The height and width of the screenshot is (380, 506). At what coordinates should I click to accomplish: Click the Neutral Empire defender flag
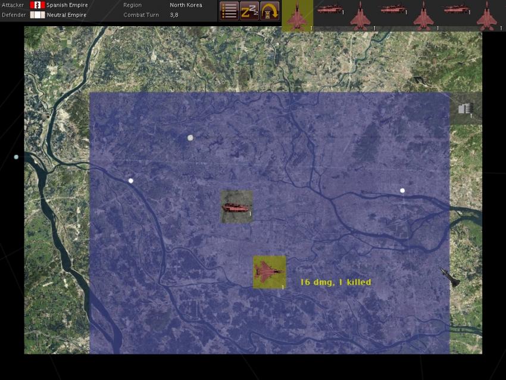click(38, 15)
